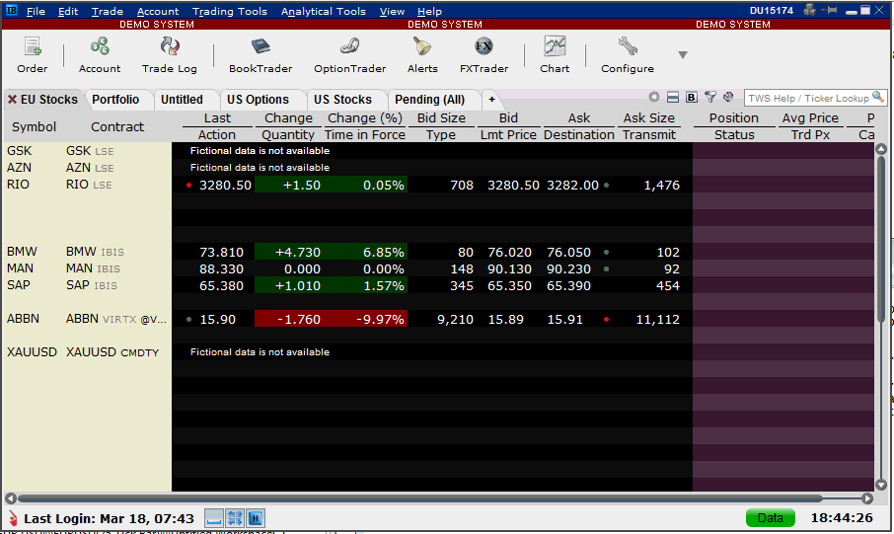This screenshot has height=534, width=894.
Task: Click the RIO bid price 3280.50
Action: (513, 185)
